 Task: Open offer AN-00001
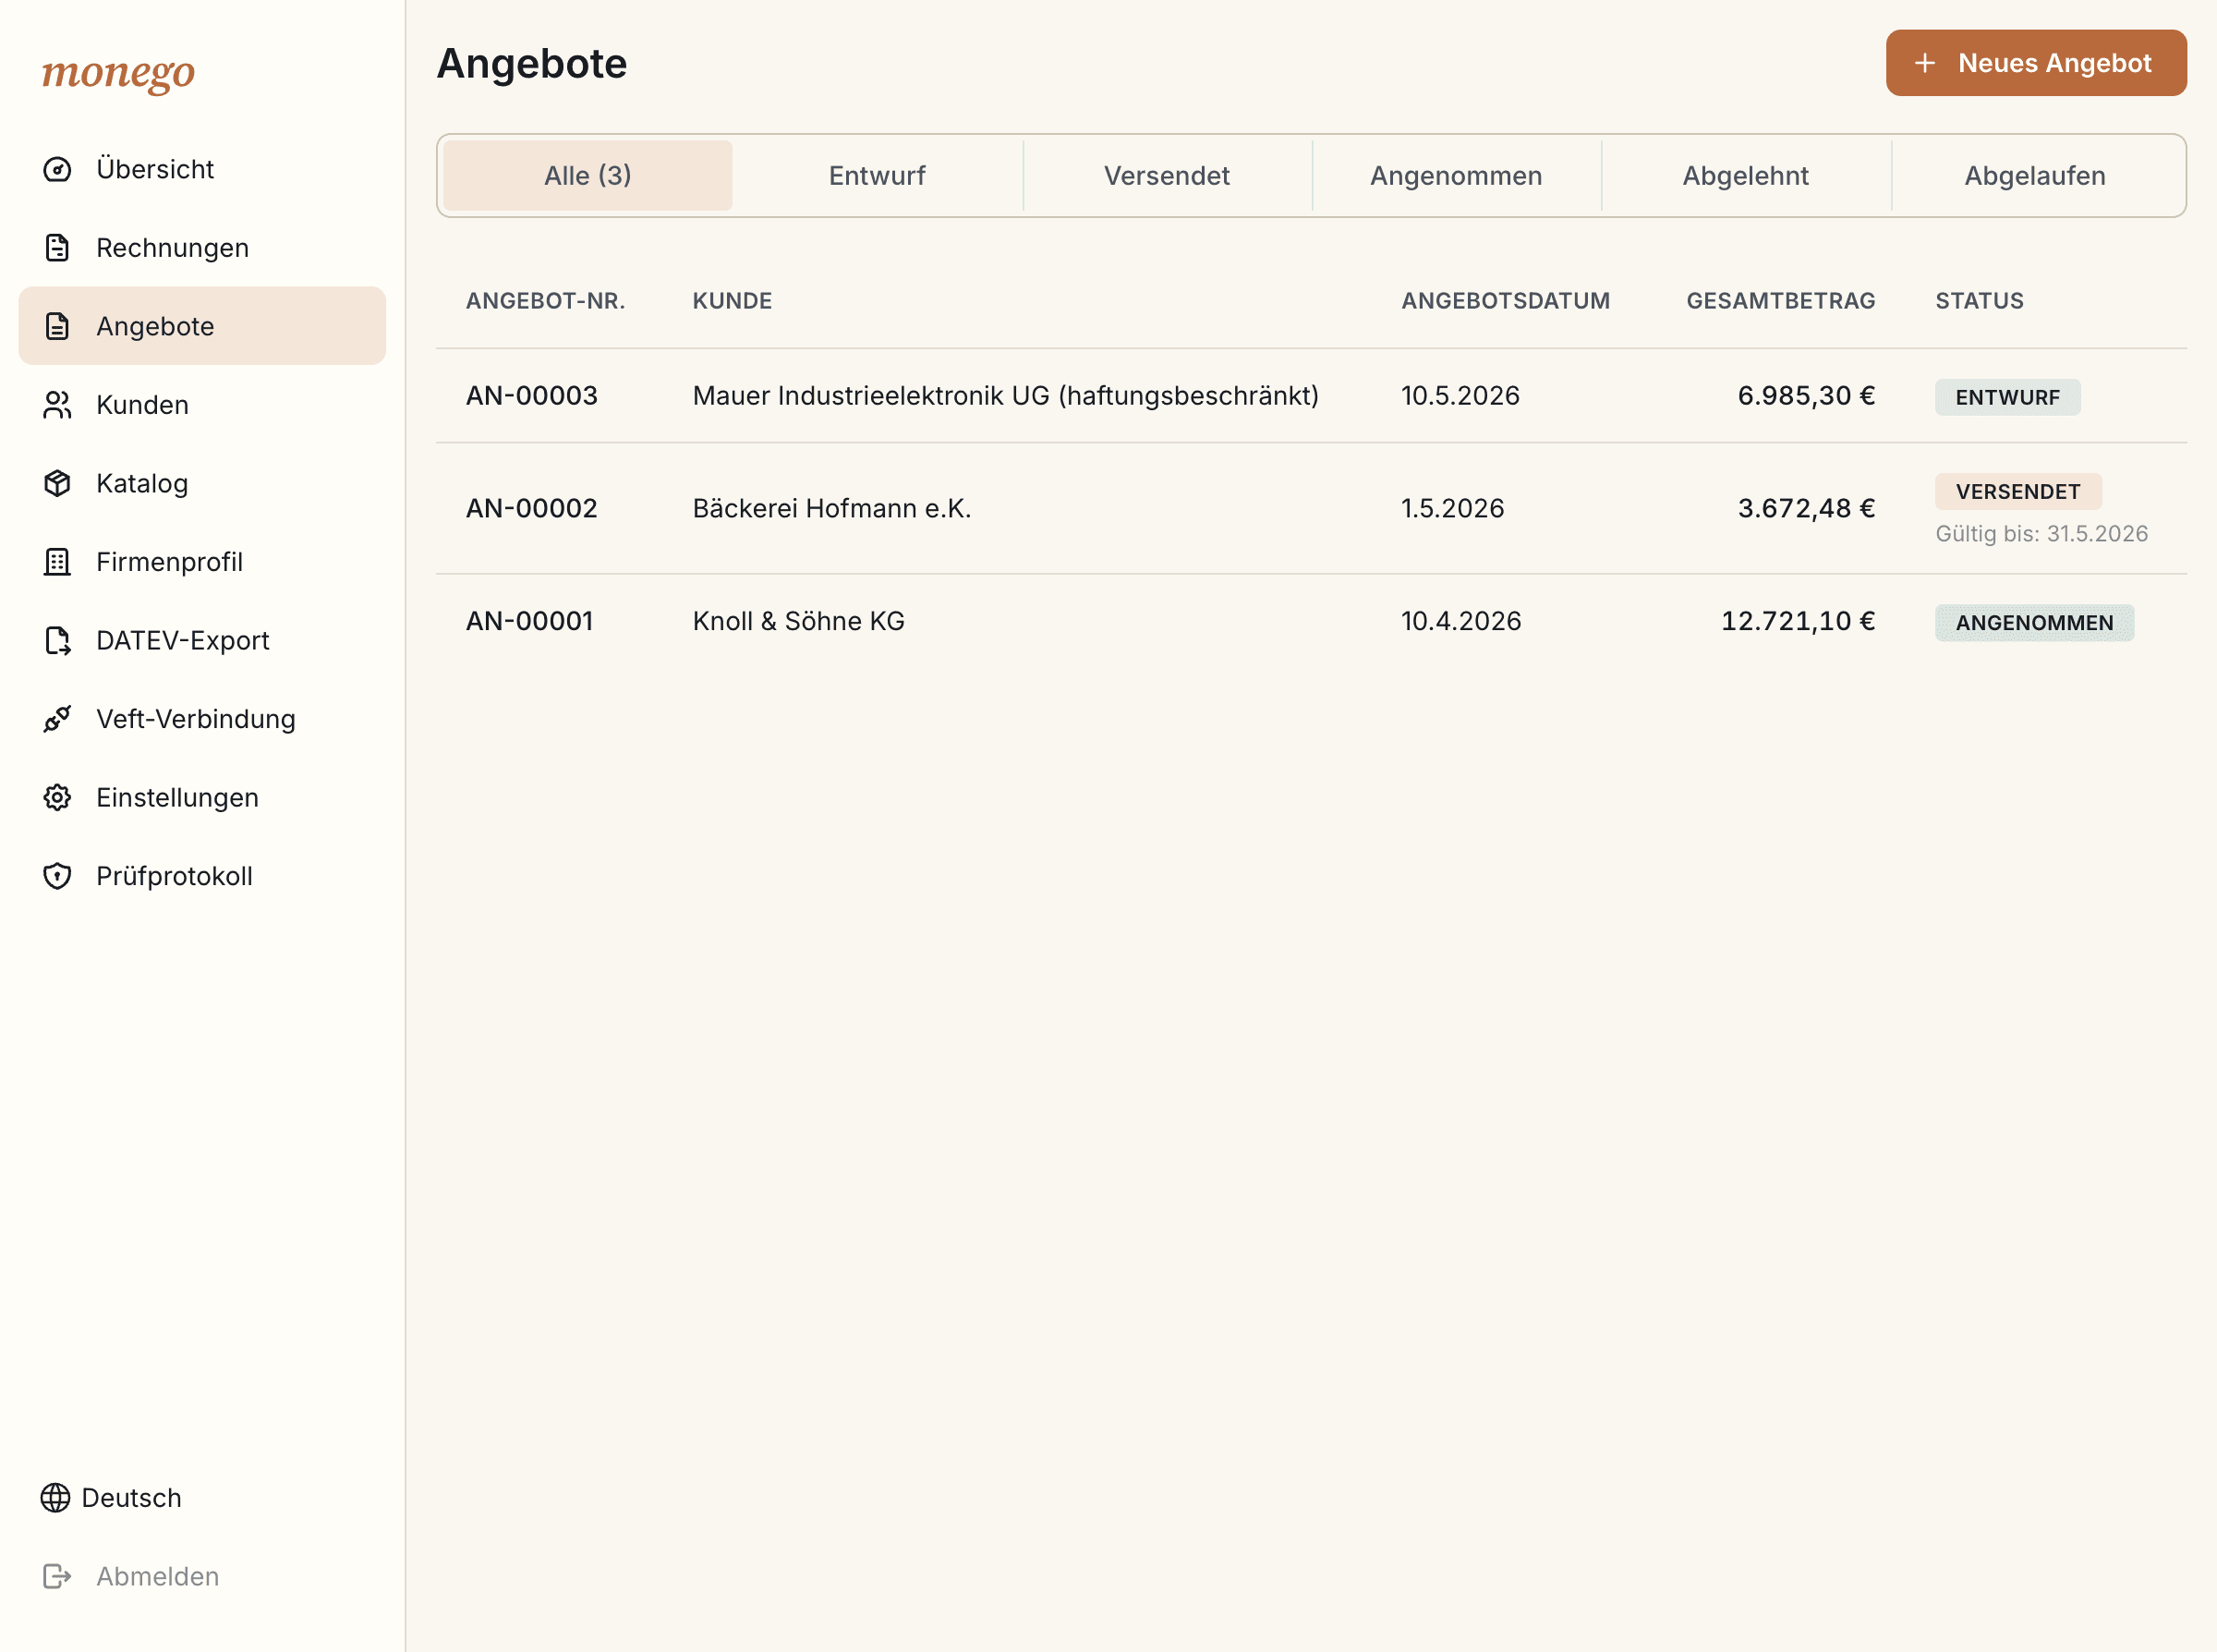click(529, 622)
